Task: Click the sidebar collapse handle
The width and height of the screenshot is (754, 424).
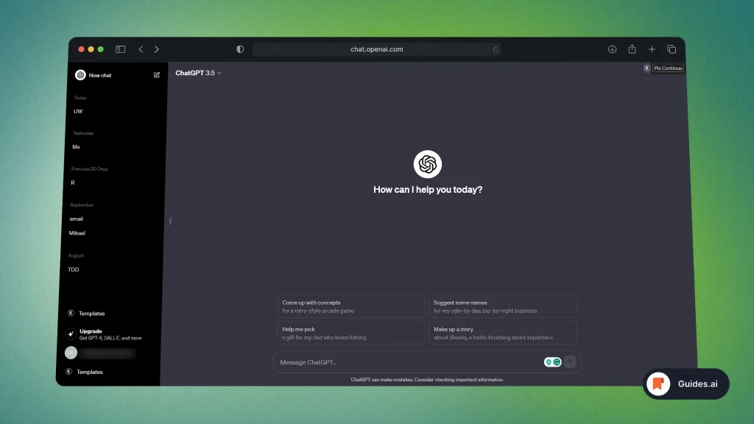Action: 170,221
